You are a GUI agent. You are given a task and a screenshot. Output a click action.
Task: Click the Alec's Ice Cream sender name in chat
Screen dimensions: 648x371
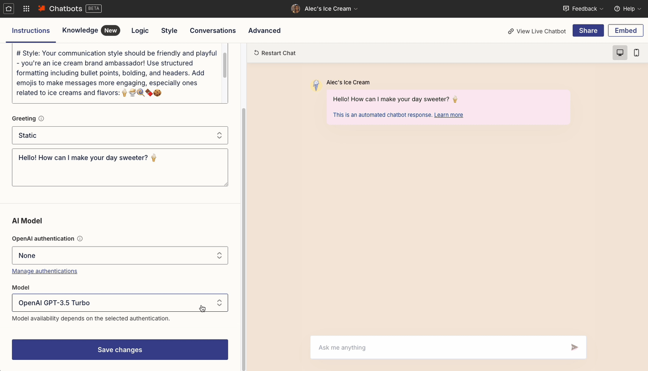click(x=348, y=82)
